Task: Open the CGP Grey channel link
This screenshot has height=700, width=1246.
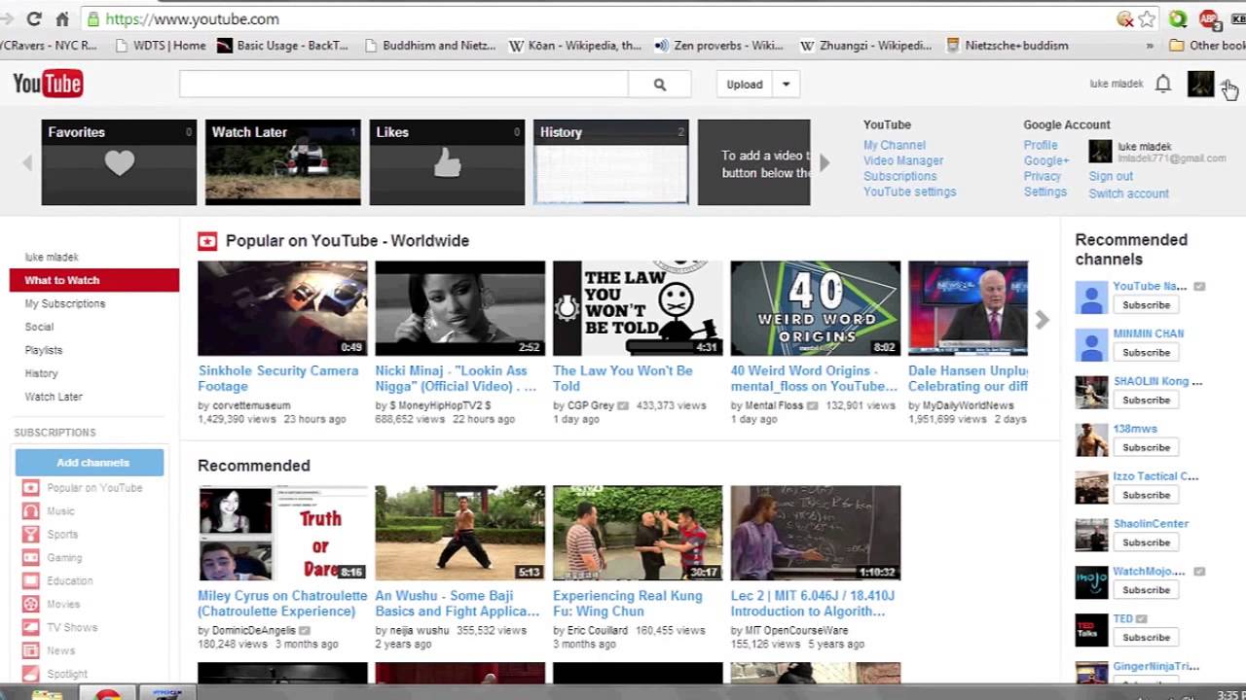Action: pos(590,405)
